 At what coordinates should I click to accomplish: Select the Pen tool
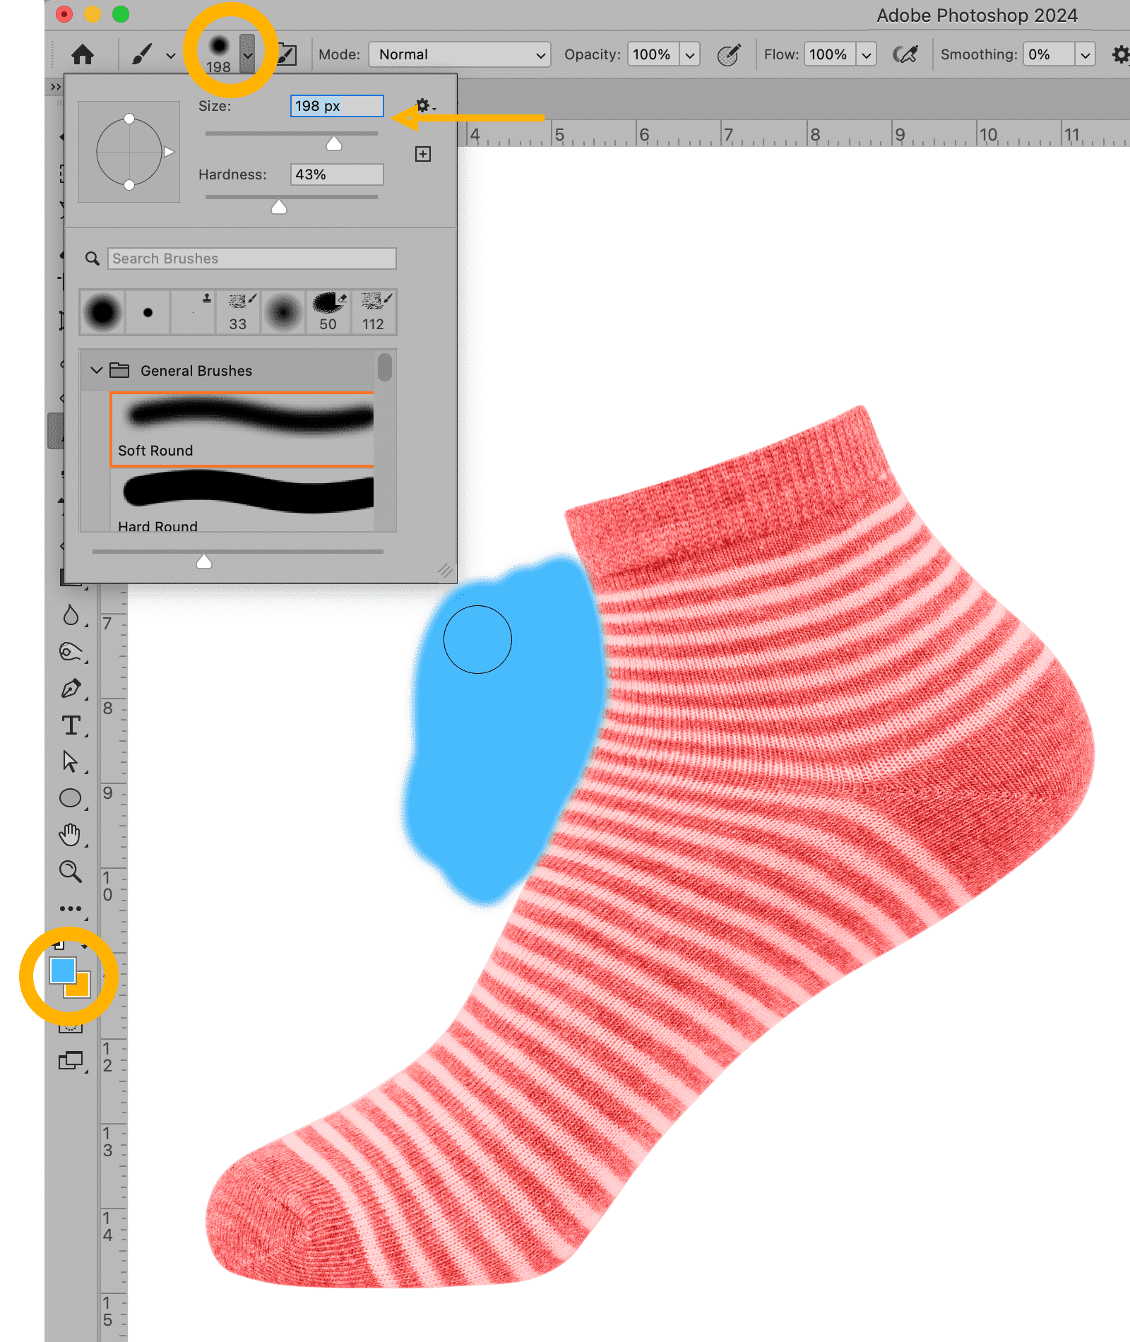[71, 689]
